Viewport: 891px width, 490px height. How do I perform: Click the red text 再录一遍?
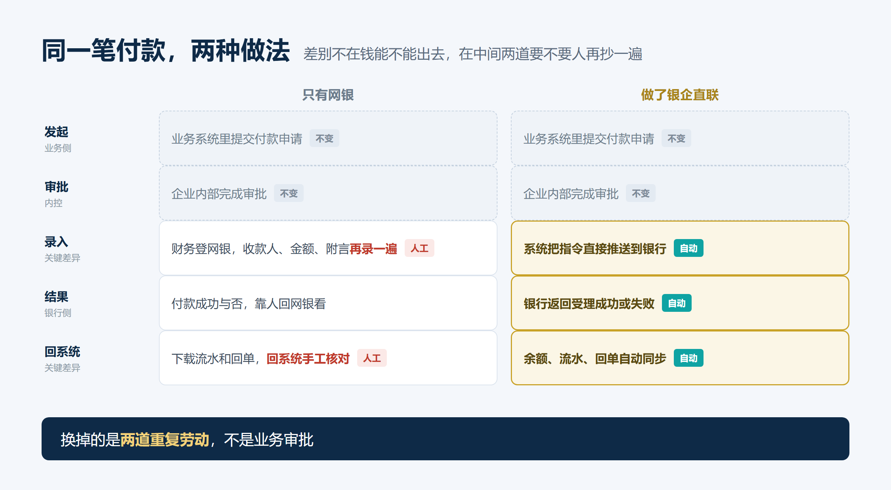(373, 248)
